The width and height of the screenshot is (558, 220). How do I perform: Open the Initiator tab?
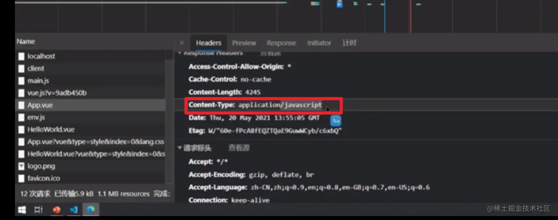pyautogui.click(x=319, y=43)
